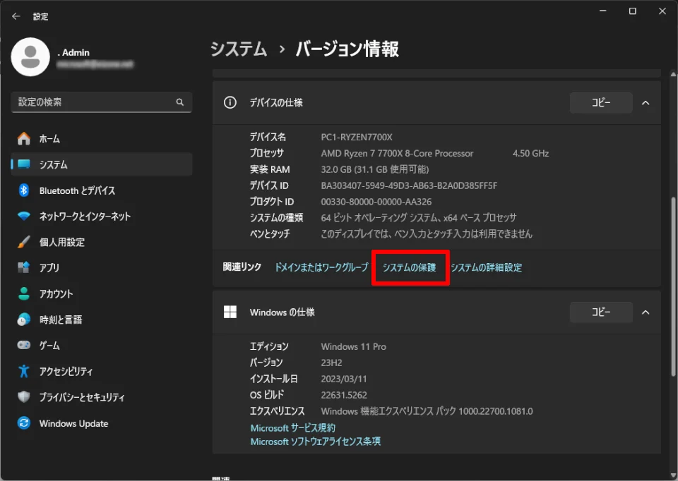Image resolution: width=678 pixels, height=481 pixels.
Task: Open Microsoft ソフトウェアライセンス条項 link
Action: (316, 442)
